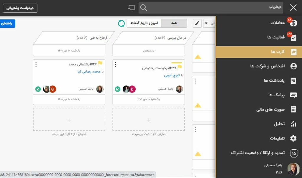This screenshot has width=302, height=178.
Task: Click the pink k avatar on card #139
Action: click(132, 89)
